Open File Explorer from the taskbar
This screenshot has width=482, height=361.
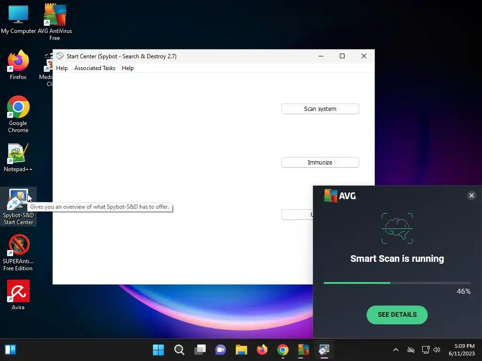click(x=241, y=350)
